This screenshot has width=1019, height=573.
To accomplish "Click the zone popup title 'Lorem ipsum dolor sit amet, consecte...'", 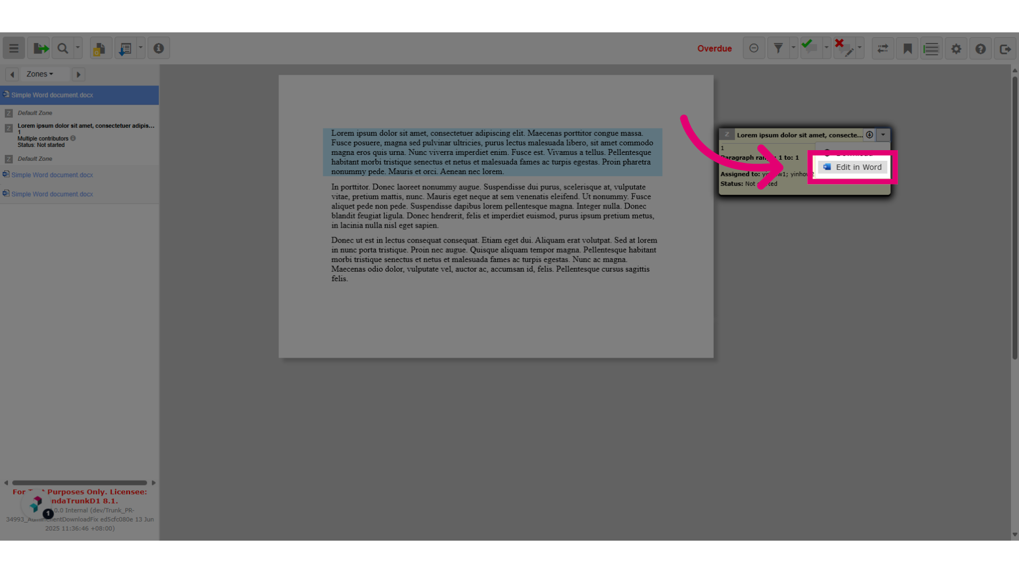I will coord(799,135).
